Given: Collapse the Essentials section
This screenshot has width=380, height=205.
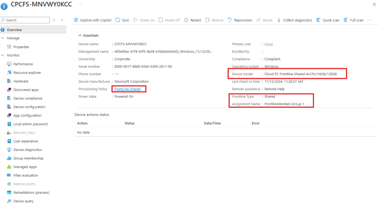Looking at the screenshot, I should [80, 36].
